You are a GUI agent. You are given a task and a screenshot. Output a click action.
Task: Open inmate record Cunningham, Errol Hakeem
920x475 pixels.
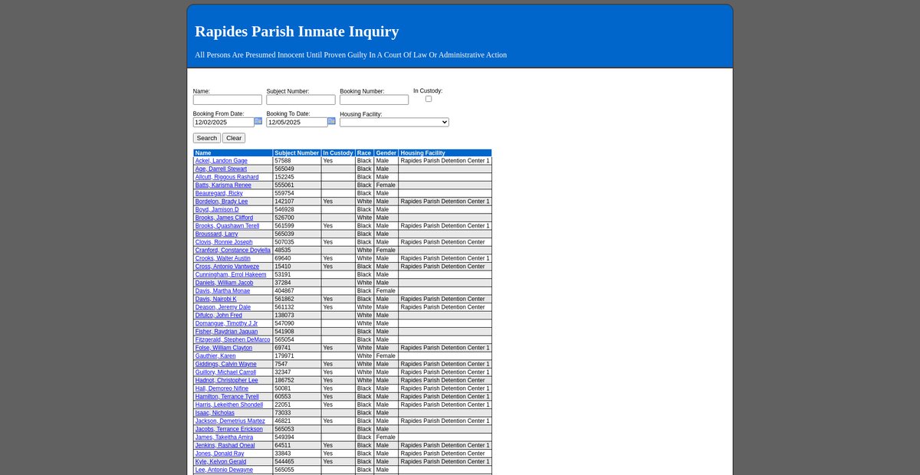[231, 274]
